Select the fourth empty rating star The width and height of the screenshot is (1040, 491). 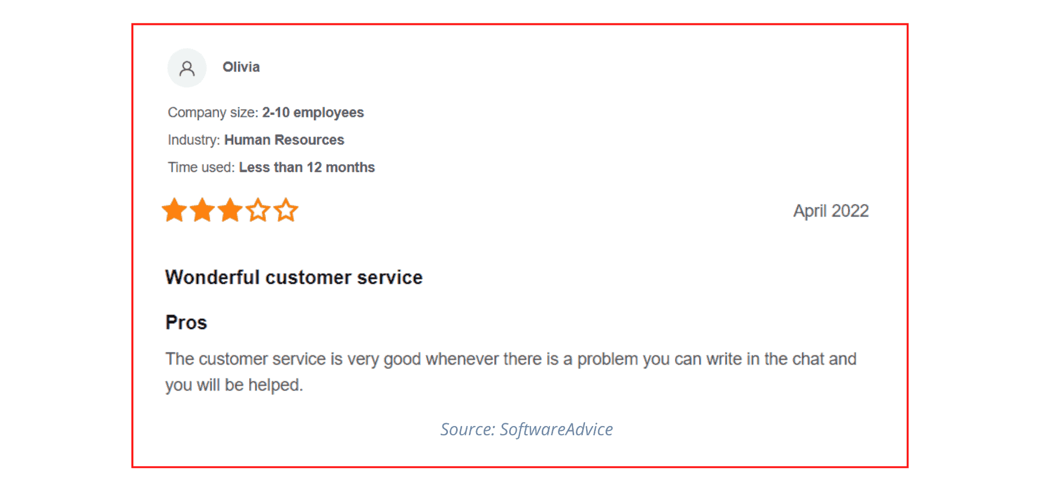pyautogui.click(x=258, y=210)
